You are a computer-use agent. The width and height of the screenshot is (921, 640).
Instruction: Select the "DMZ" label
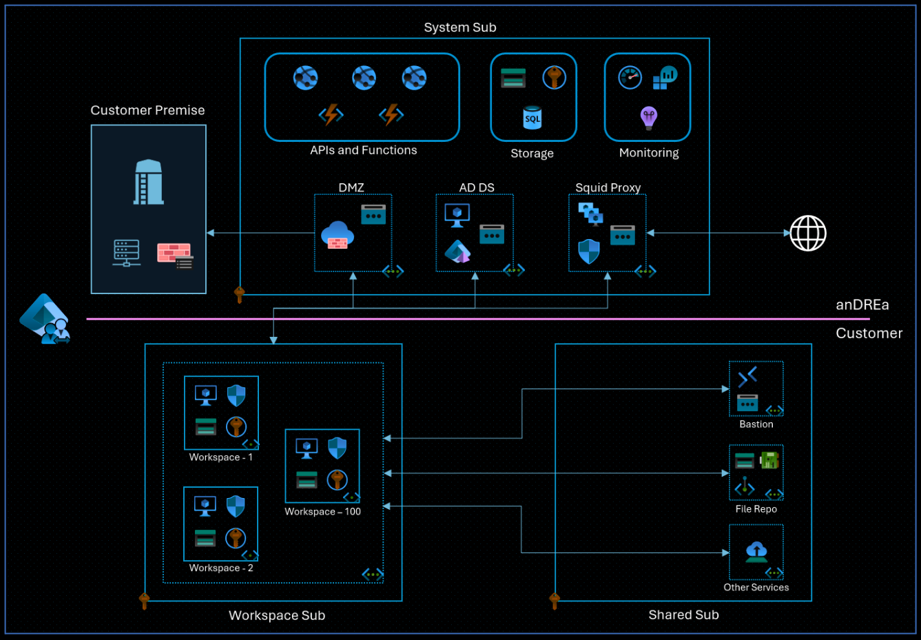point(351,187)
